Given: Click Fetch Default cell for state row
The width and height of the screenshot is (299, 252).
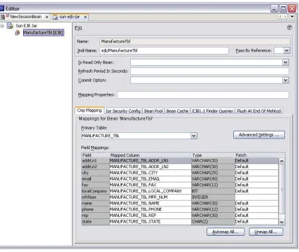Looking at the screenshot, I should click(x=256, y=221).
